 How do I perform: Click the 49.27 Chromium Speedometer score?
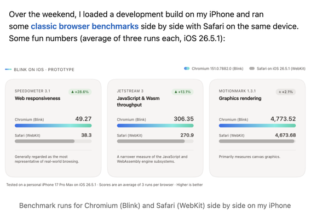(83, 119)
